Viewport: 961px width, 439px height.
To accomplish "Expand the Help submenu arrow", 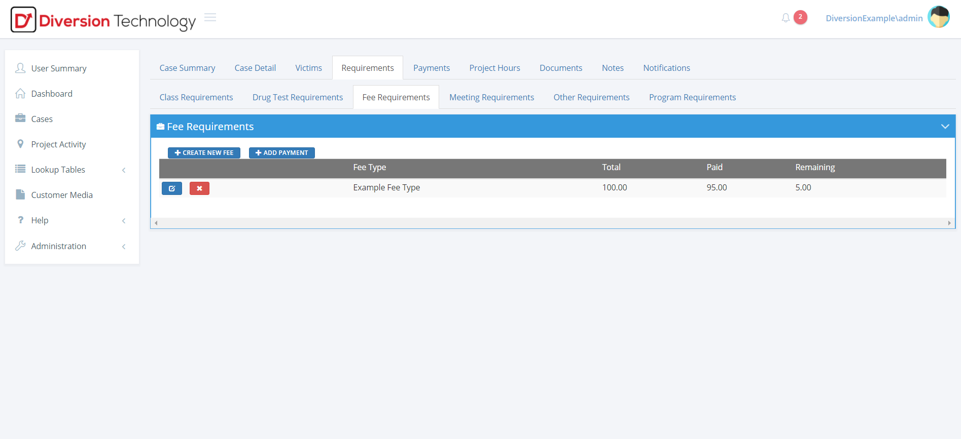I will point(124,221).
